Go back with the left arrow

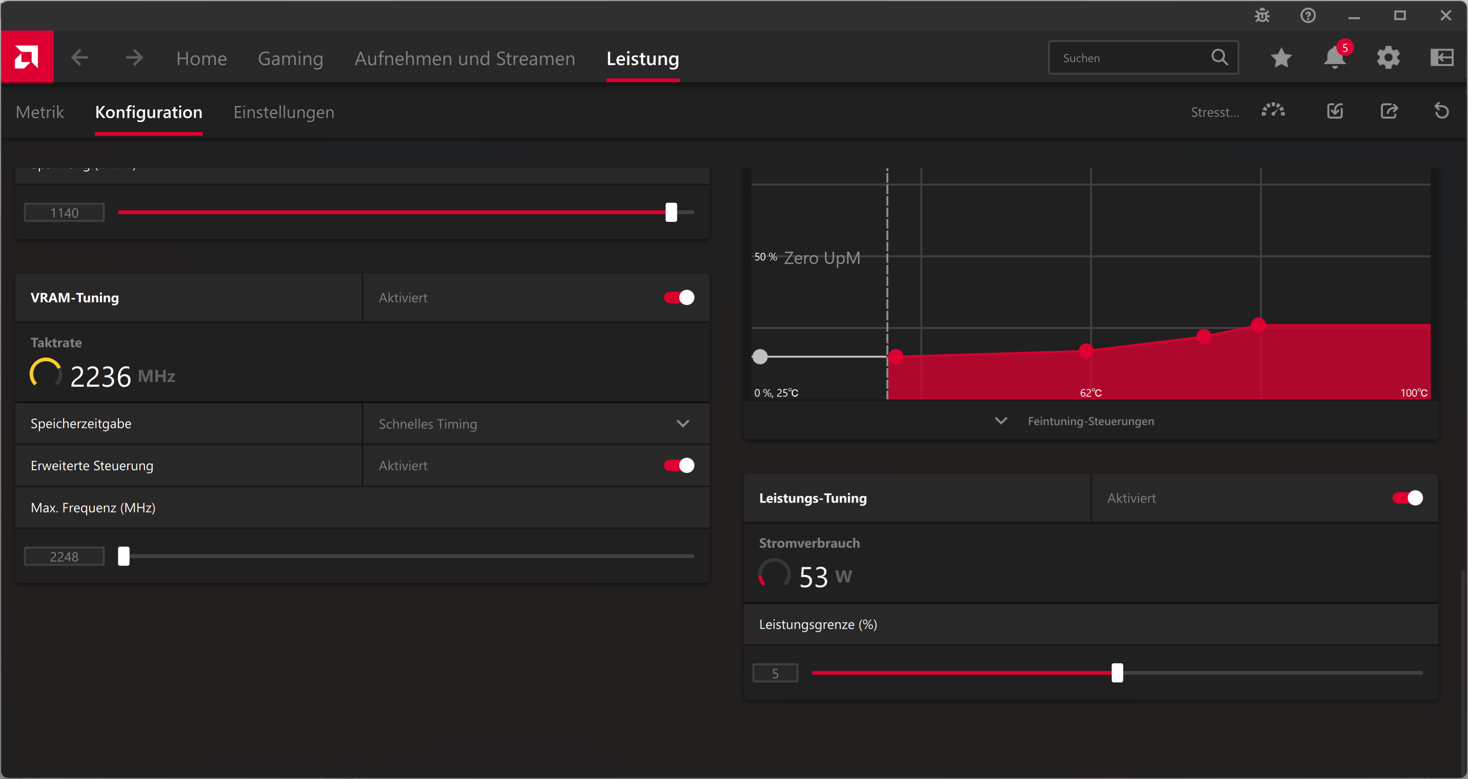80,57
